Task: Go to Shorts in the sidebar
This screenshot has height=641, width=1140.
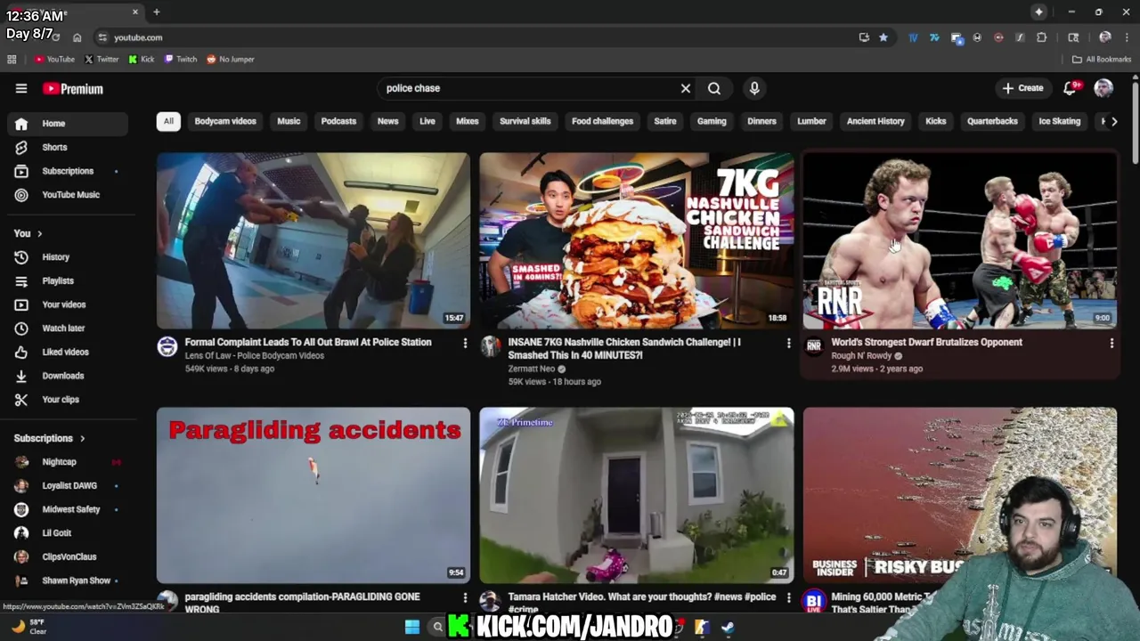Action: click(68, 147)
